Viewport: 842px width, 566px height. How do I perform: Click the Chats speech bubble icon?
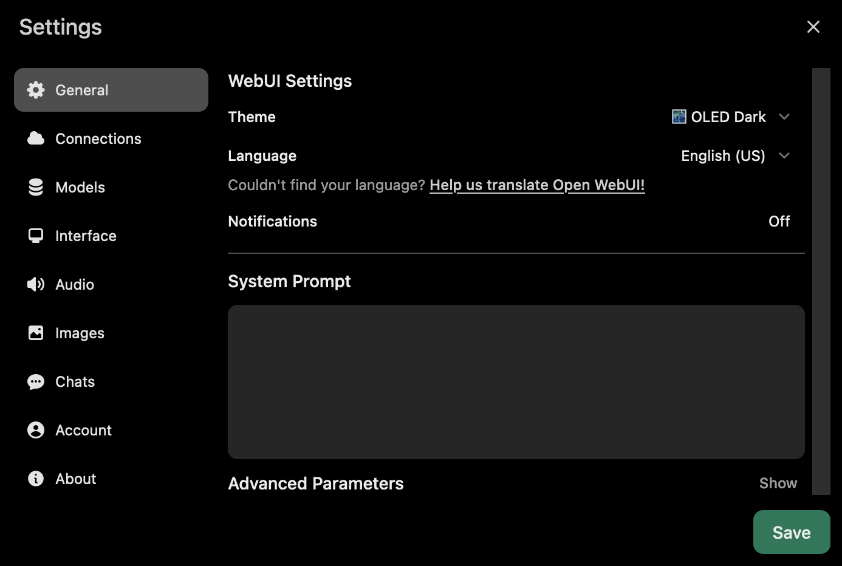click(36, 381)
